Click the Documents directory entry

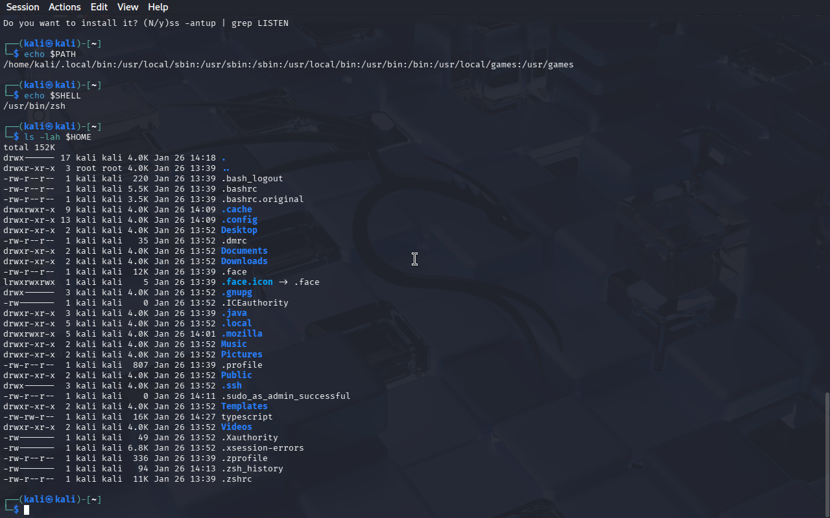(244, 251)
